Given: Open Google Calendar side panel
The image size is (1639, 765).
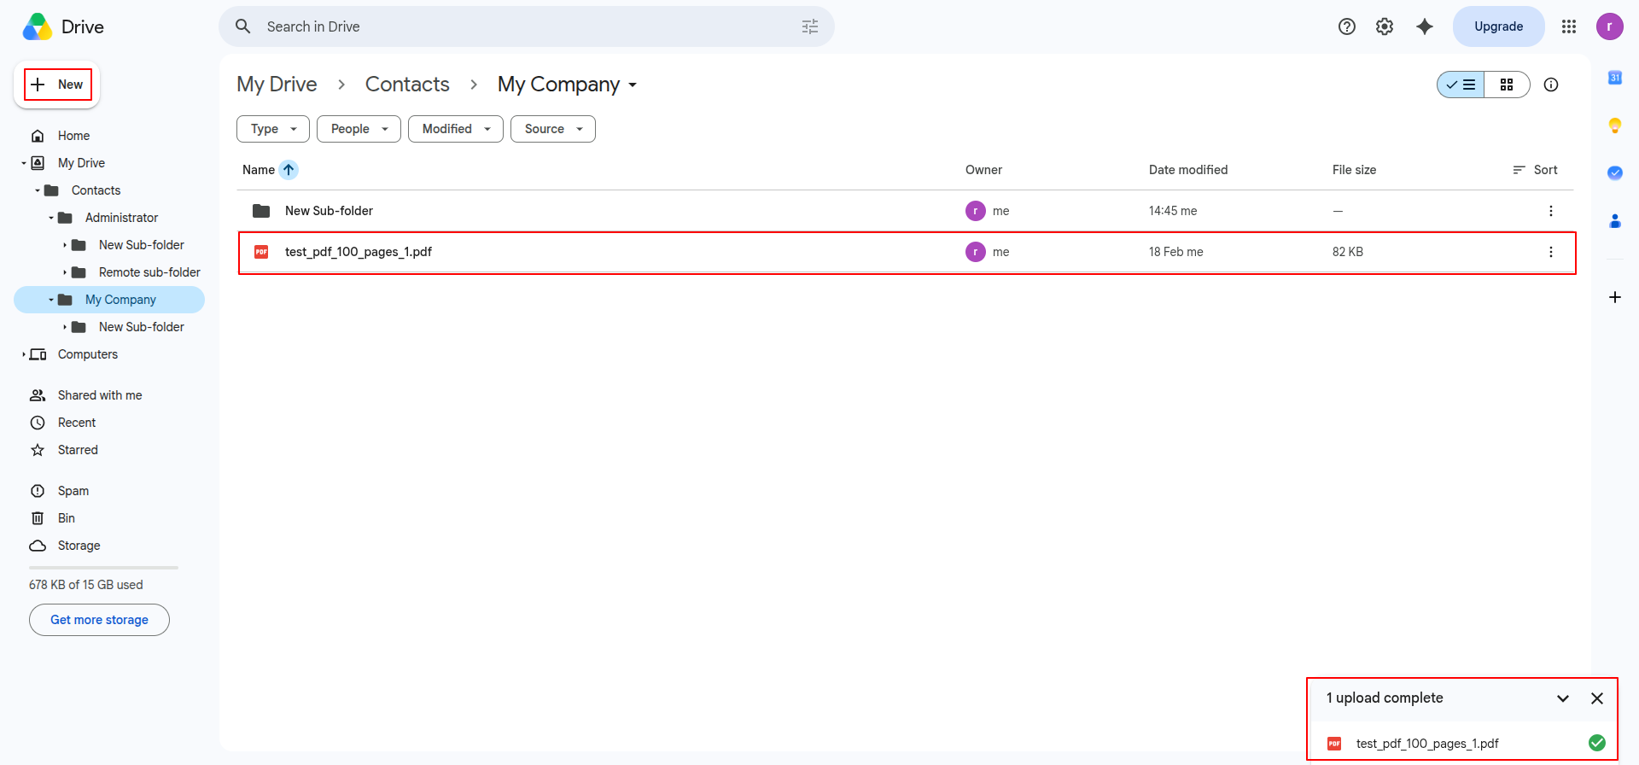Looking at the screenshot, I should pyautogui.click(x=1615, y=78).
